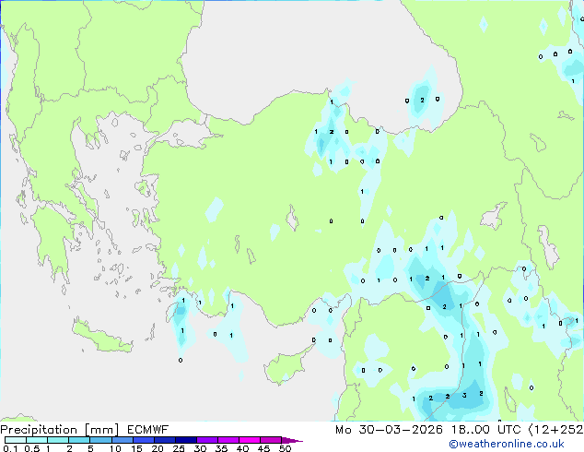
Task: Click the island of Cyprus on the map
Action: click(x=288, y=365)
